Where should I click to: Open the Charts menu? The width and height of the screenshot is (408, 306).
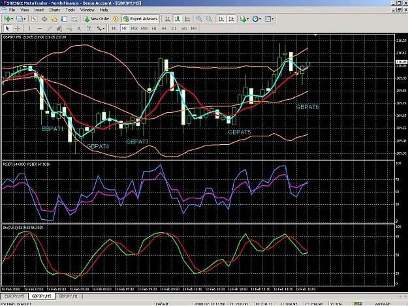pos(55,10)
